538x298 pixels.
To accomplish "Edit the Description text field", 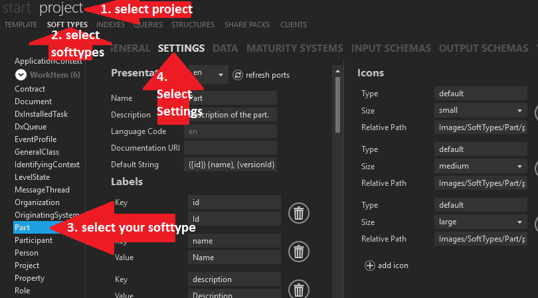I will pyautogui.click(x=230, y=115).
